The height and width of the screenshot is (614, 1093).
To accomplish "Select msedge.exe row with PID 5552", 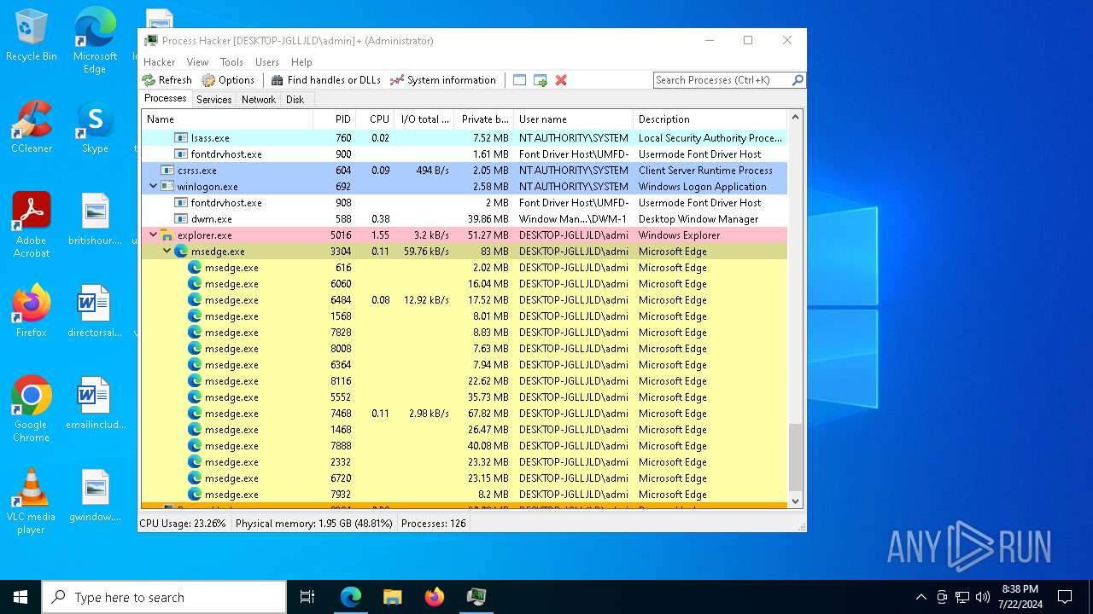I will (x=464, y=397).
